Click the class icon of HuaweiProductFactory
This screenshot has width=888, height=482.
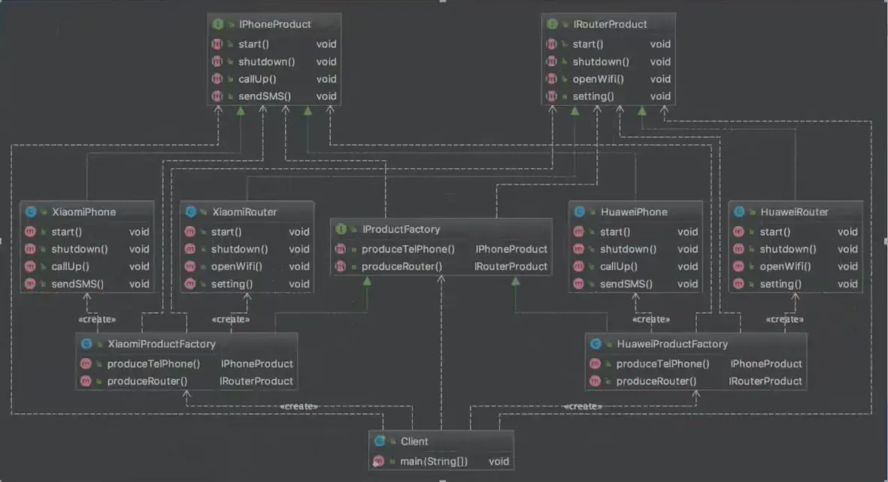click(596, 344)
